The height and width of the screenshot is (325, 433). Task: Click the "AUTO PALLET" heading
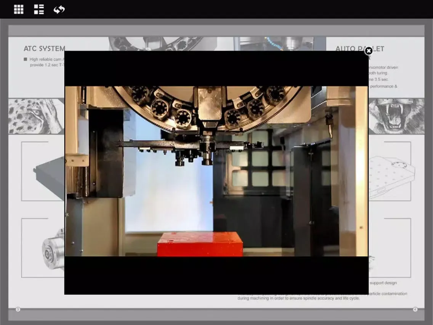pos(359,49)
